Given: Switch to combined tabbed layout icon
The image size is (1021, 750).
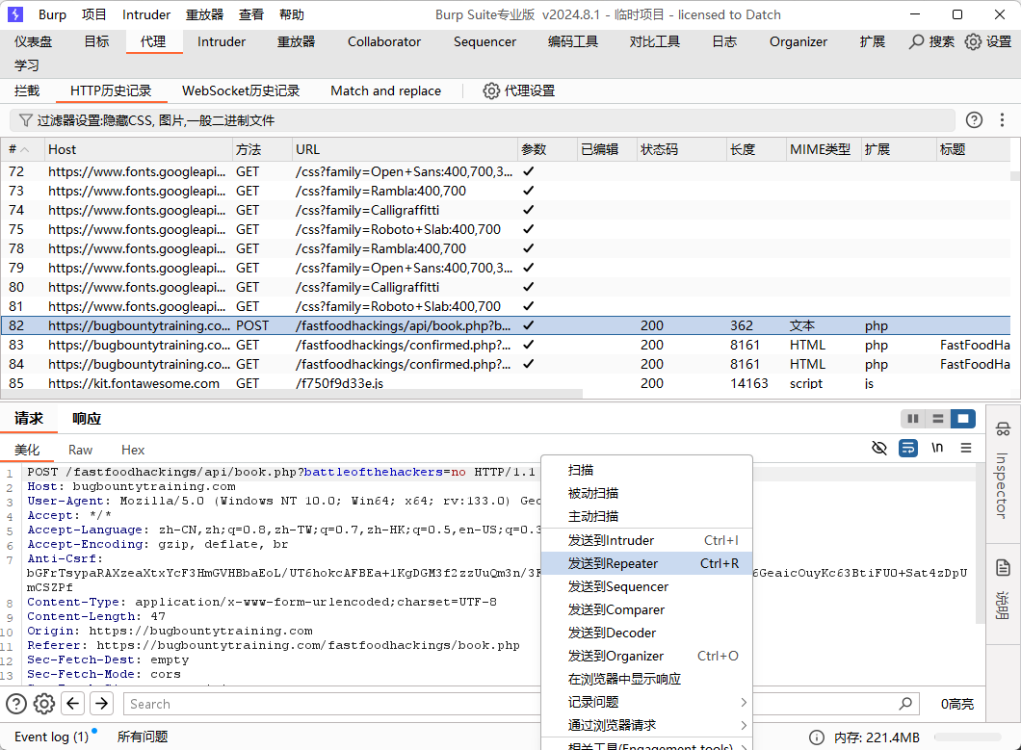Looking at the screenshot, I should coord(962,419).
